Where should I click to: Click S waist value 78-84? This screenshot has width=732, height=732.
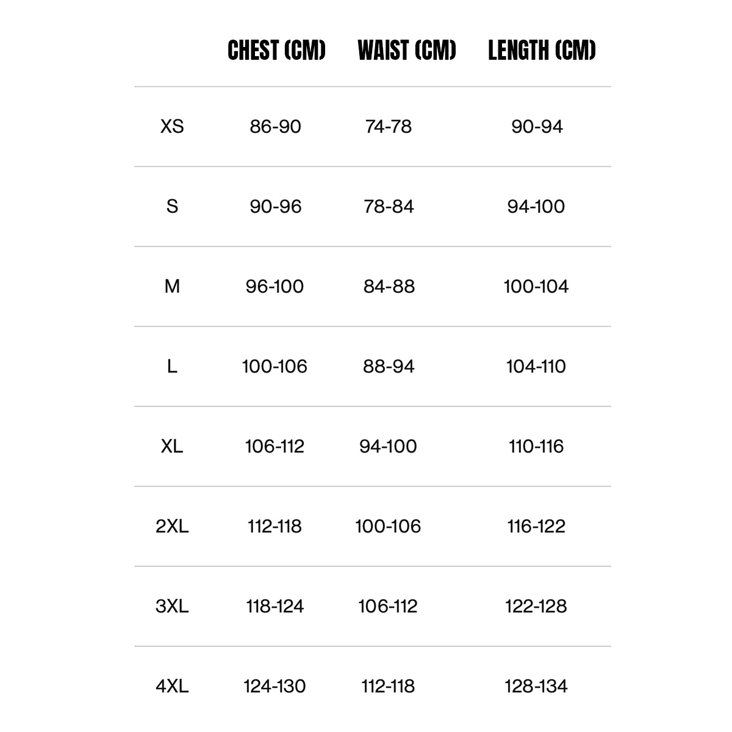389,206
